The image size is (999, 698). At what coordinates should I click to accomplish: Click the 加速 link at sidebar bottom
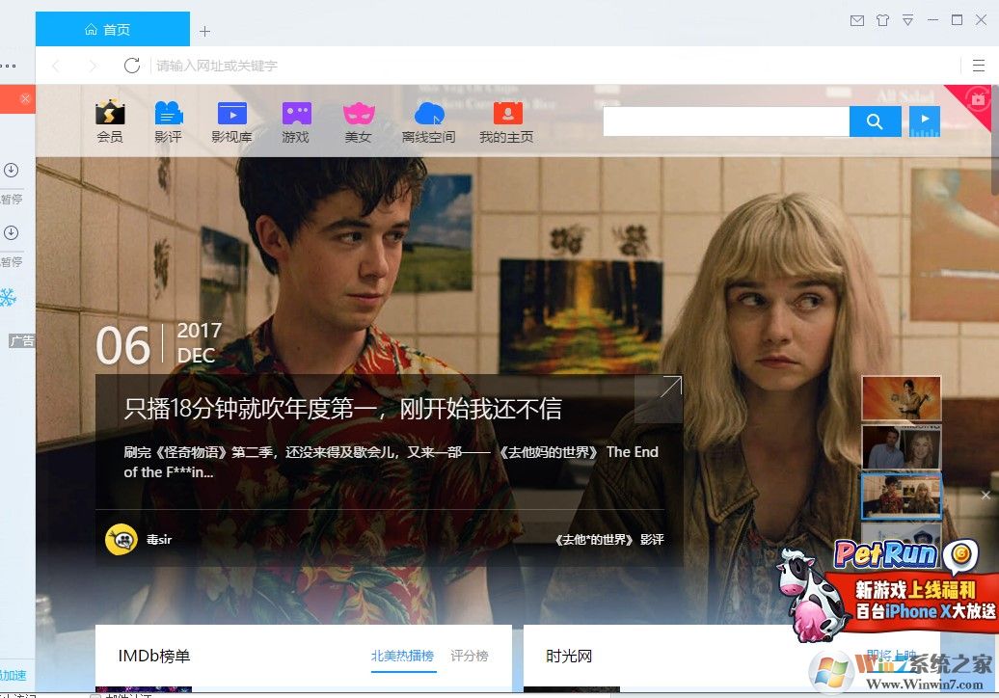click(x=13, y=675)
